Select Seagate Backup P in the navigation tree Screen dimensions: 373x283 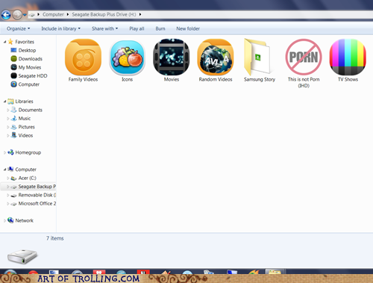tap(28, 187)
